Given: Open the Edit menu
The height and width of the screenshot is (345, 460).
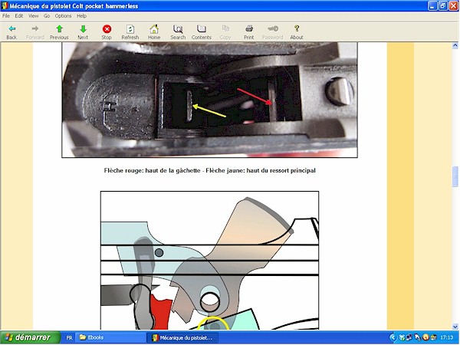Looking at the screenshot, I should click(x=21, y=16).
